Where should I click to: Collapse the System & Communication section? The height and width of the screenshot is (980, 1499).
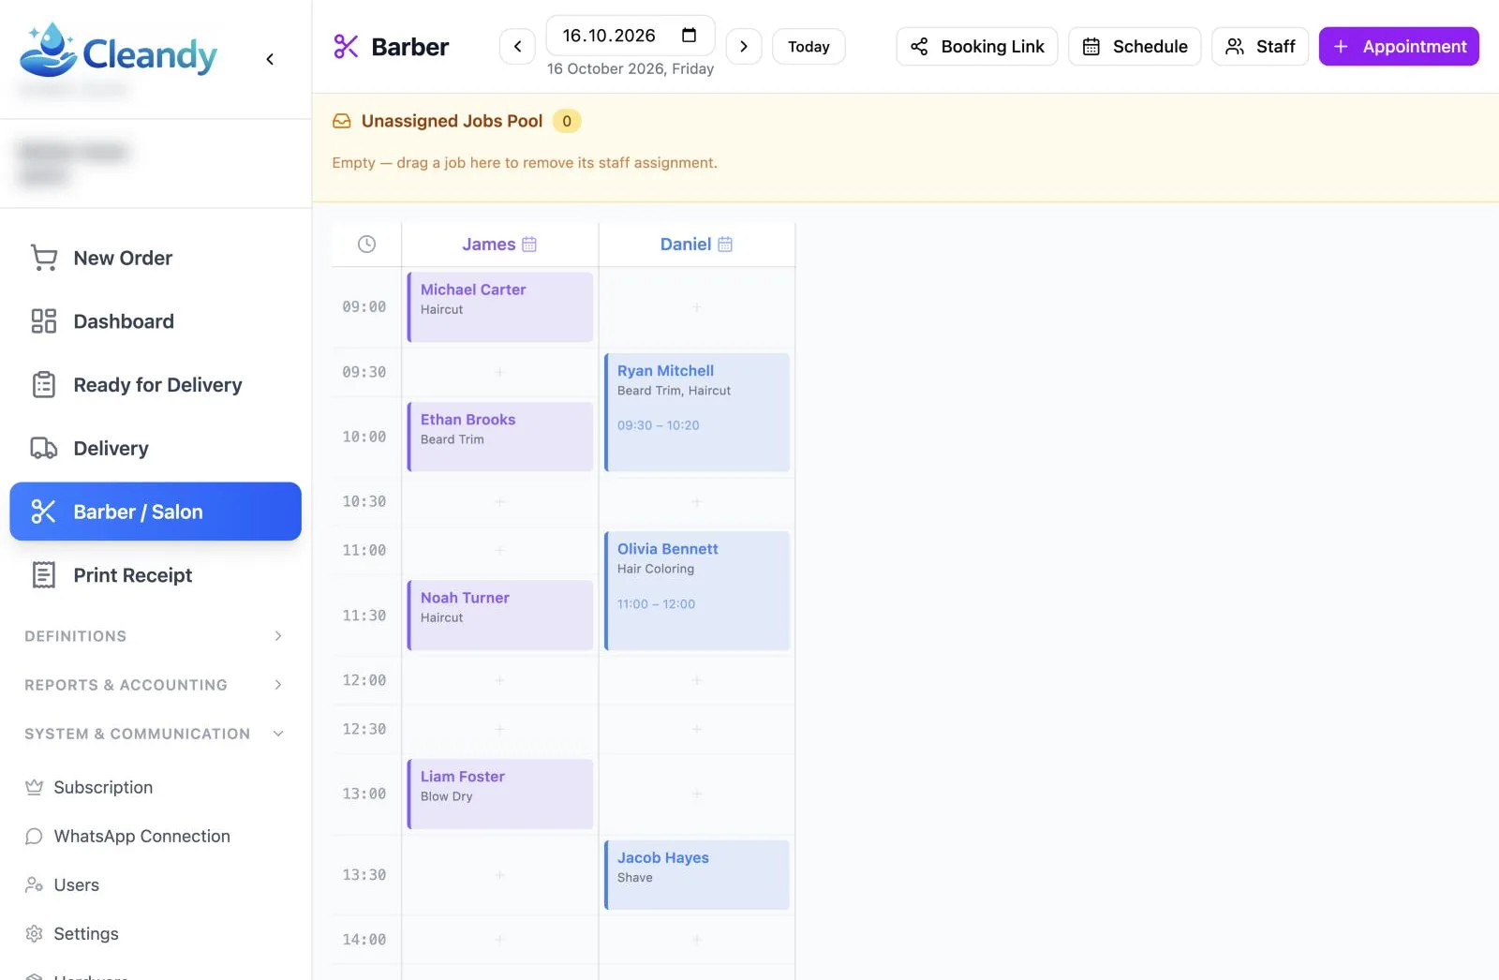tap(155, 734)
